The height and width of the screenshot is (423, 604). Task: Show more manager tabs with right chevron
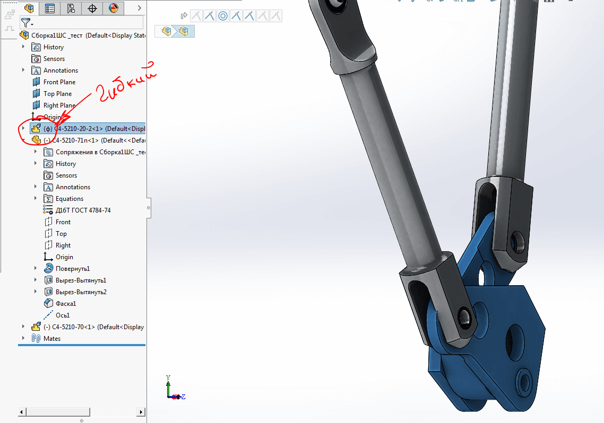[139, 8]
